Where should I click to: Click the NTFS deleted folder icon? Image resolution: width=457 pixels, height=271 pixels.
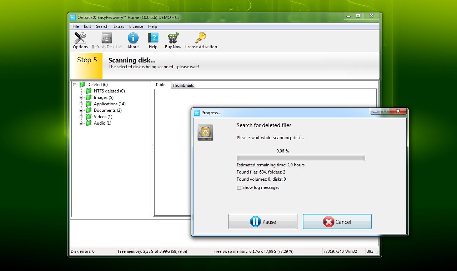pyautogui.click(x=89, y=91)
